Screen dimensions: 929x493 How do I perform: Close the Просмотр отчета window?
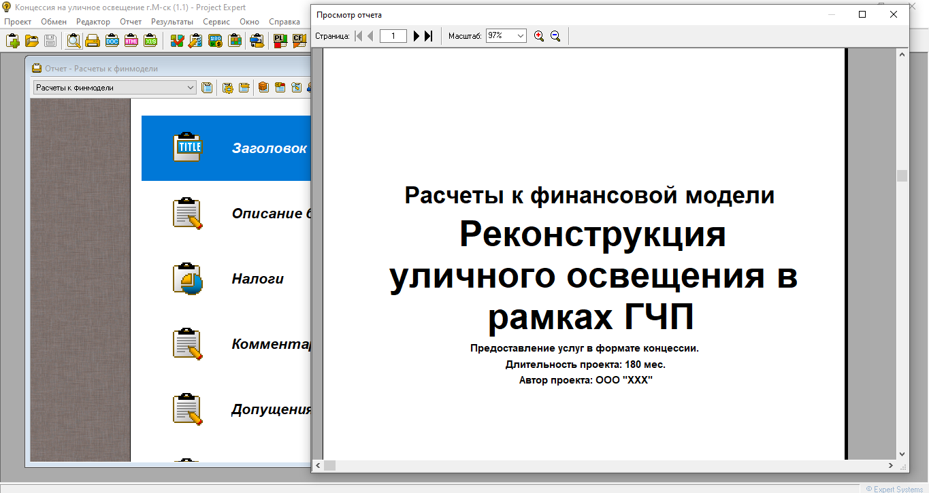coord(894,14)
